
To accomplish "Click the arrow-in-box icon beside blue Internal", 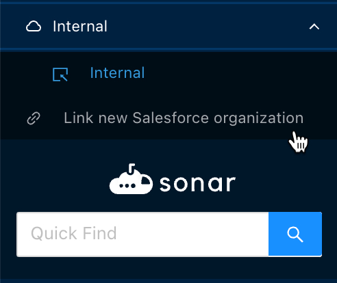I will click(x=60, y=75).
